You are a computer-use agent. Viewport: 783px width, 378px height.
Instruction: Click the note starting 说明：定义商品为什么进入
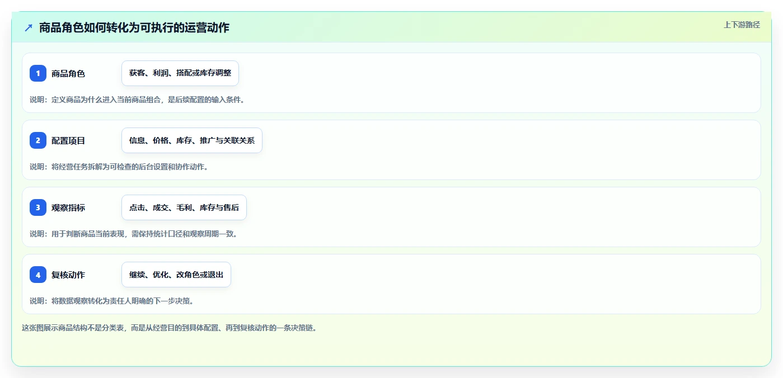coord(137,100)
